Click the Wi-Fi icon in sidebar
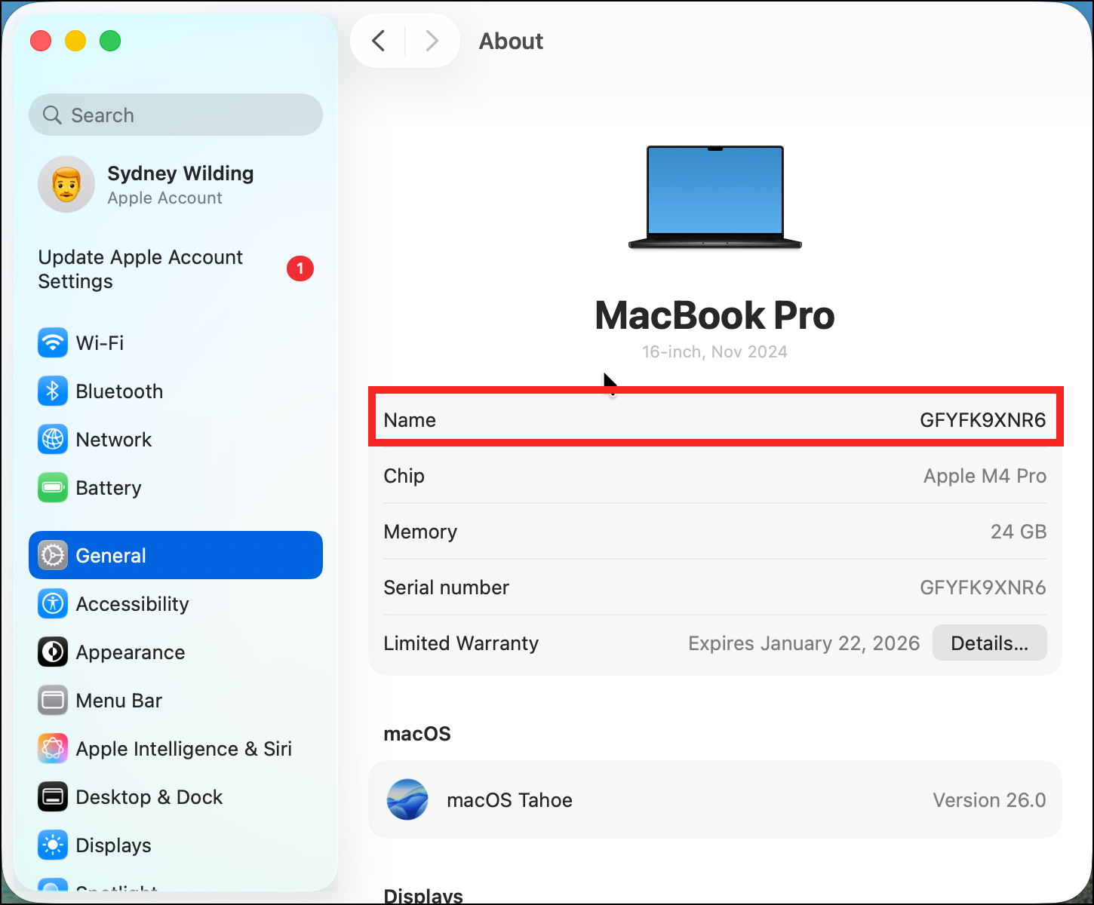The height and width of the screenshot is (905, 1094). 52,343
